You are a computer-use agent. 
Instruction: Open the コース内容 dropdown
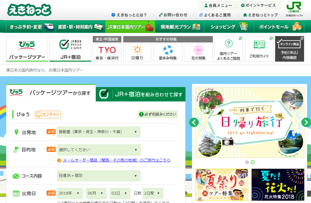[x=99, y=176]
